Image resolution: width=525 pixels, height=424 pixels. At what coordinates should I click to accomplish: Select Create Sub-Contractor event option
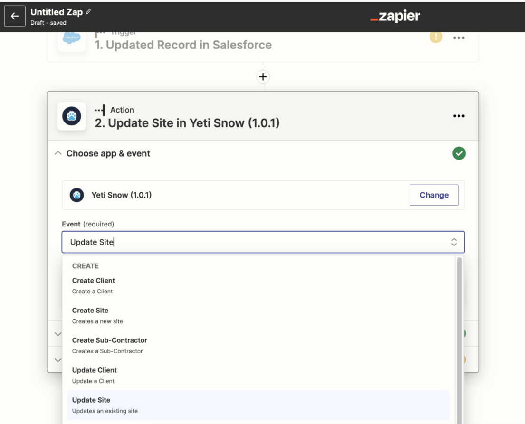[x=258, y=345]
